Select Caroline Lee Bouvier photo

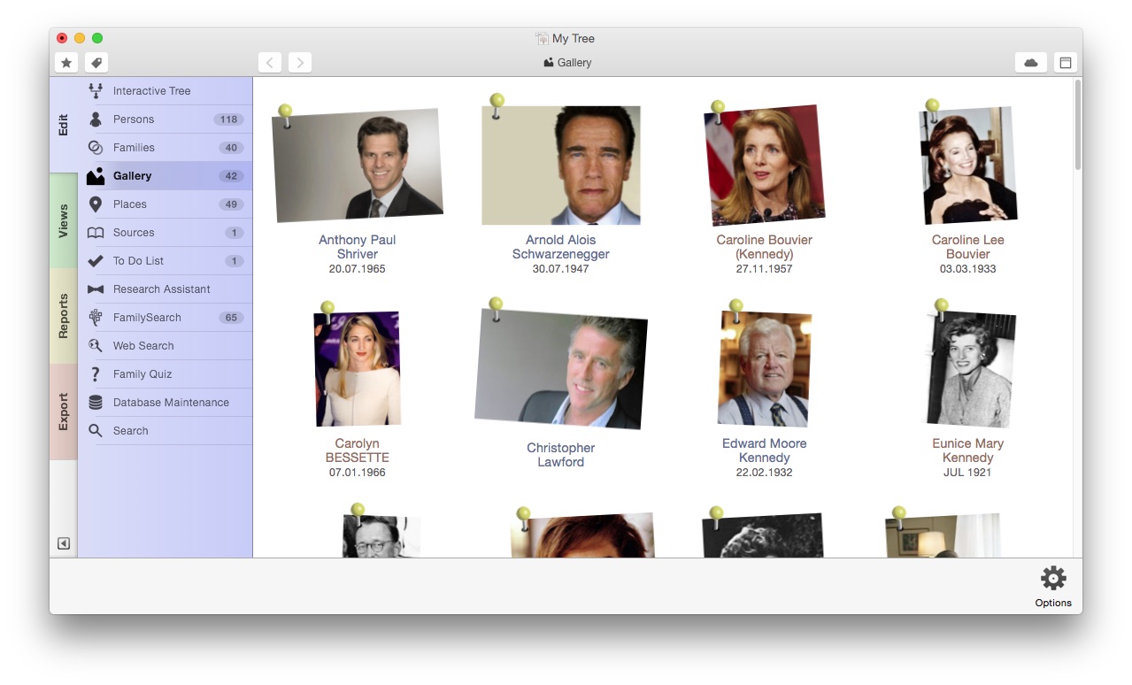coord(968,165)
